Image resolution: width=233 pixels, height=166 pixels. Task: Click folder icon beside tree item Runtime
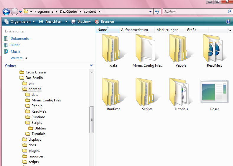pyautogui.click(x=28, y=117)
